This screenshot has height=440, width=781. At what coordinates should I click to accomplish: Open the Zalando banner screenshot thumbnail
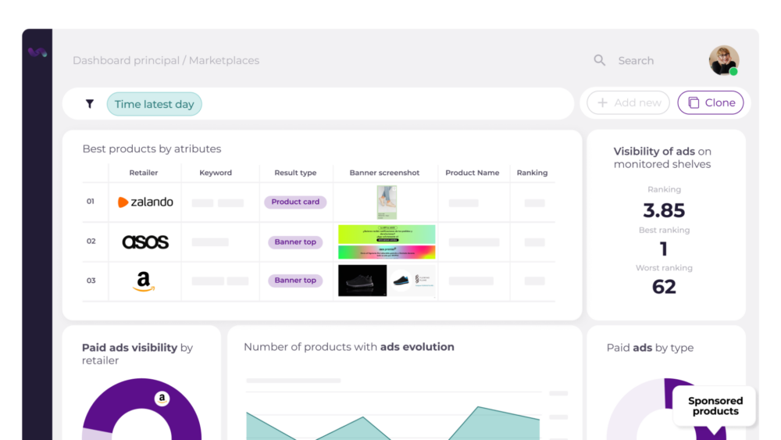click(x=387, y=202)
